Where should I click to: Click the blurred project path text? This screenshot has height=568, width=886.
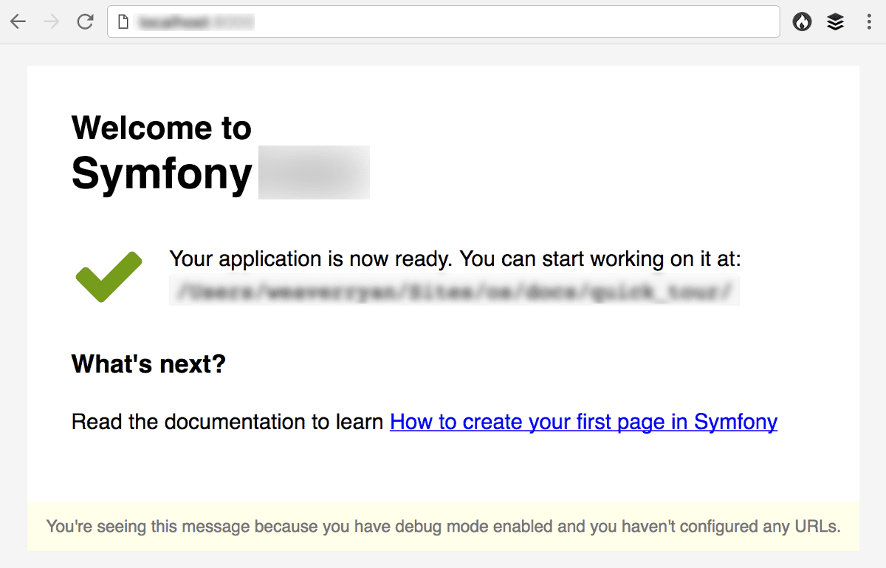click(454, 291)
